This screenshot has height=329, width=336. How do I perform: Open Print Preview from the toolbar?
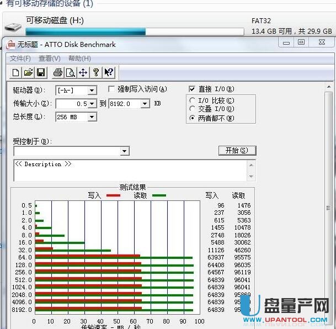tap(71, 72)
